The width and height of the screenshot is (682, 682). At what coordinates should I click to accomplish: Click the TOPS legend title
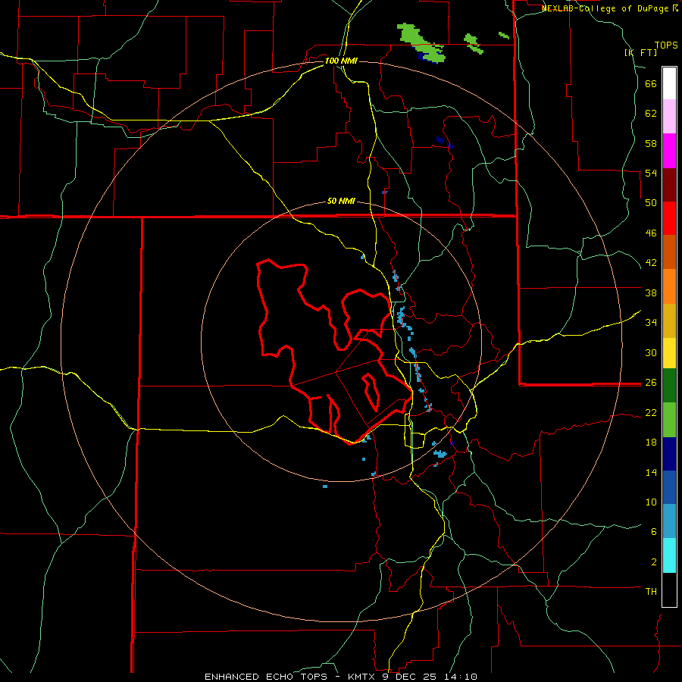point(666,45)
